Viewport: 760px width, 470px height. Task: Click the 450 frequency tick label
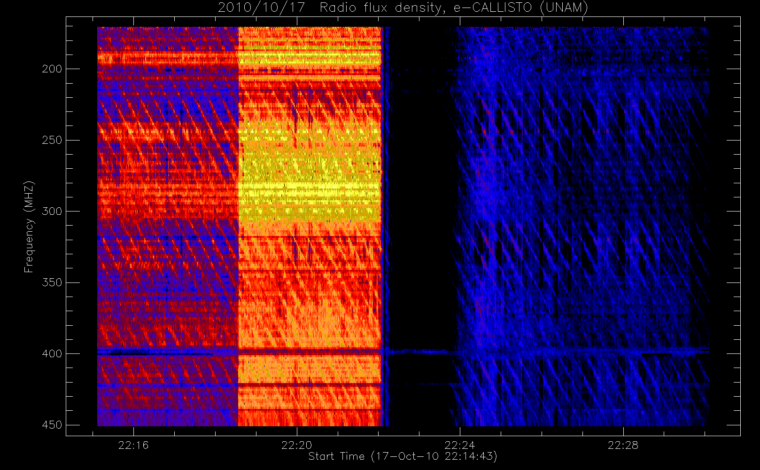tap(52, 425)
